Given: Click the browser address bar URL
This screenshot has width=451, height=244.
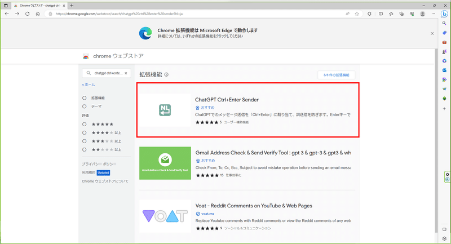Looking at the screenshot, I should click(119, 14).
